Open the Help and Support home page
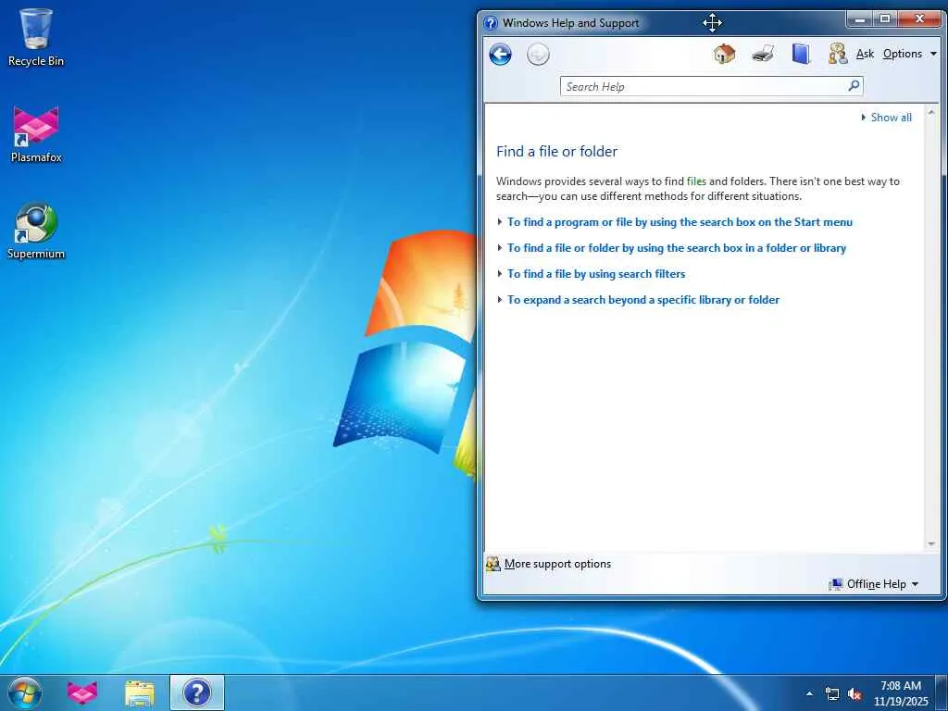948x711 pixels. pyautogui.click(x=724, y=54)
